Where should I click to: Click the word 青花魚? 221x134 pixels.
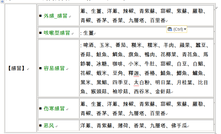(190, 54)
